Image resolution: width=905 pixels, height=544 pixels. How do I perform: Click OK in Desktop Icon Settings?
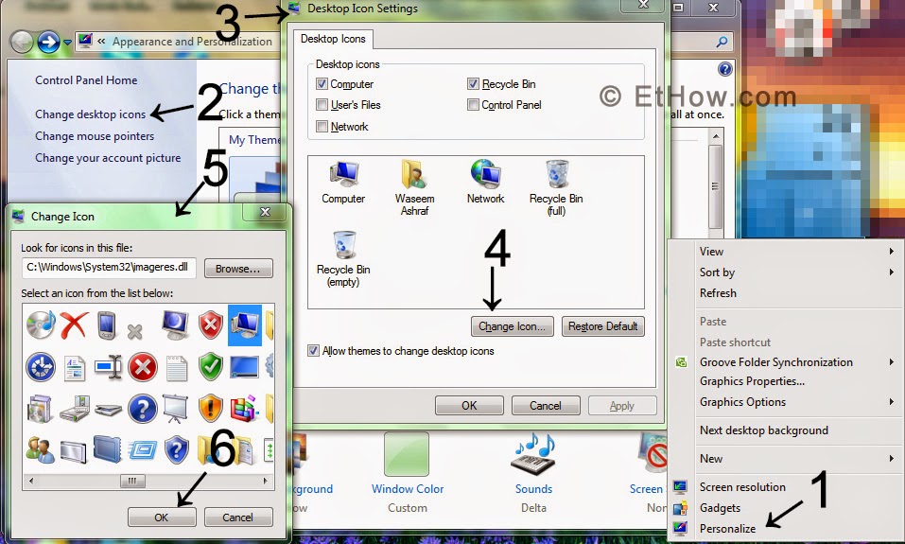[469, 406]
